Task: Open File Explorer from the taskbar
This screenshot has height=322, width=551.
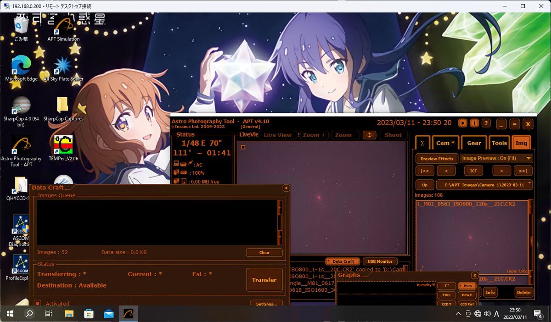Action: coord(69,314)
